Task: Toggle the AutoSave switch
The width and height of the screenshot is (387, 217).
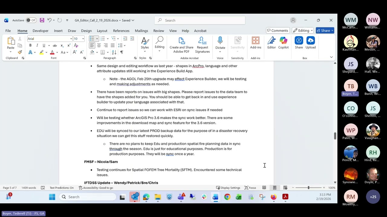Action: point(31,20)
